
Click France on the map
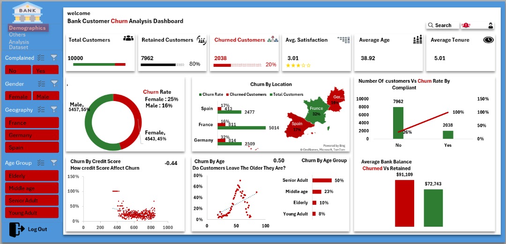coord(316,111)
